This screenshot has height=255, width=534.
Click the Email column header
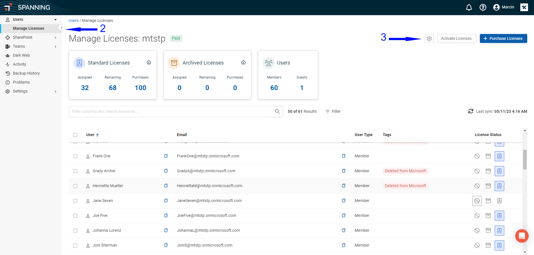tap(182, 135)
